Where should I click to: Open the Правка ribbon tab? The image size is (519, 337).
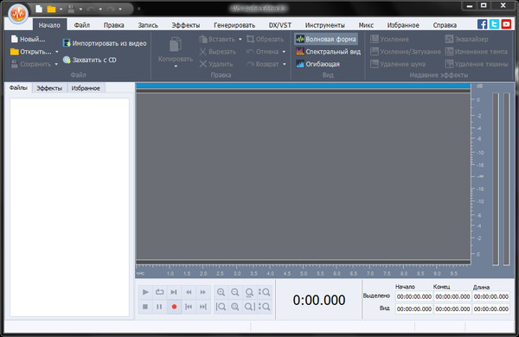pyautogui.click(x=113, y=25)
